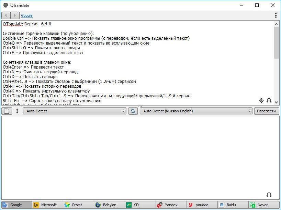The width and height of the screenshot is (281, 210).
Task: Click the source text scrollbar thumb
Action: (276, 42)
